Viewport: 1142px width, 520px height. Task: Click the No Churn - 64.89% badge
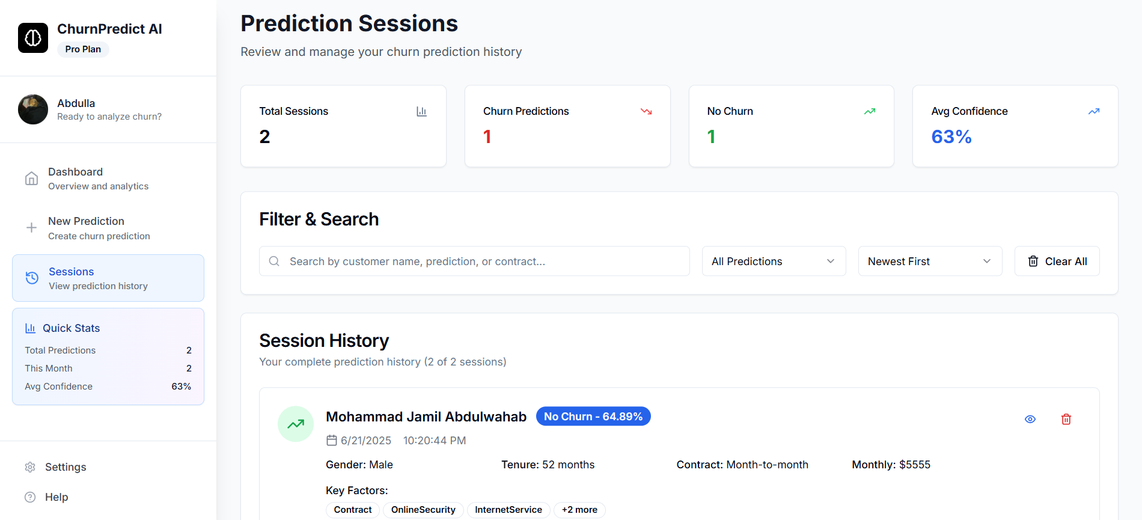593,416
